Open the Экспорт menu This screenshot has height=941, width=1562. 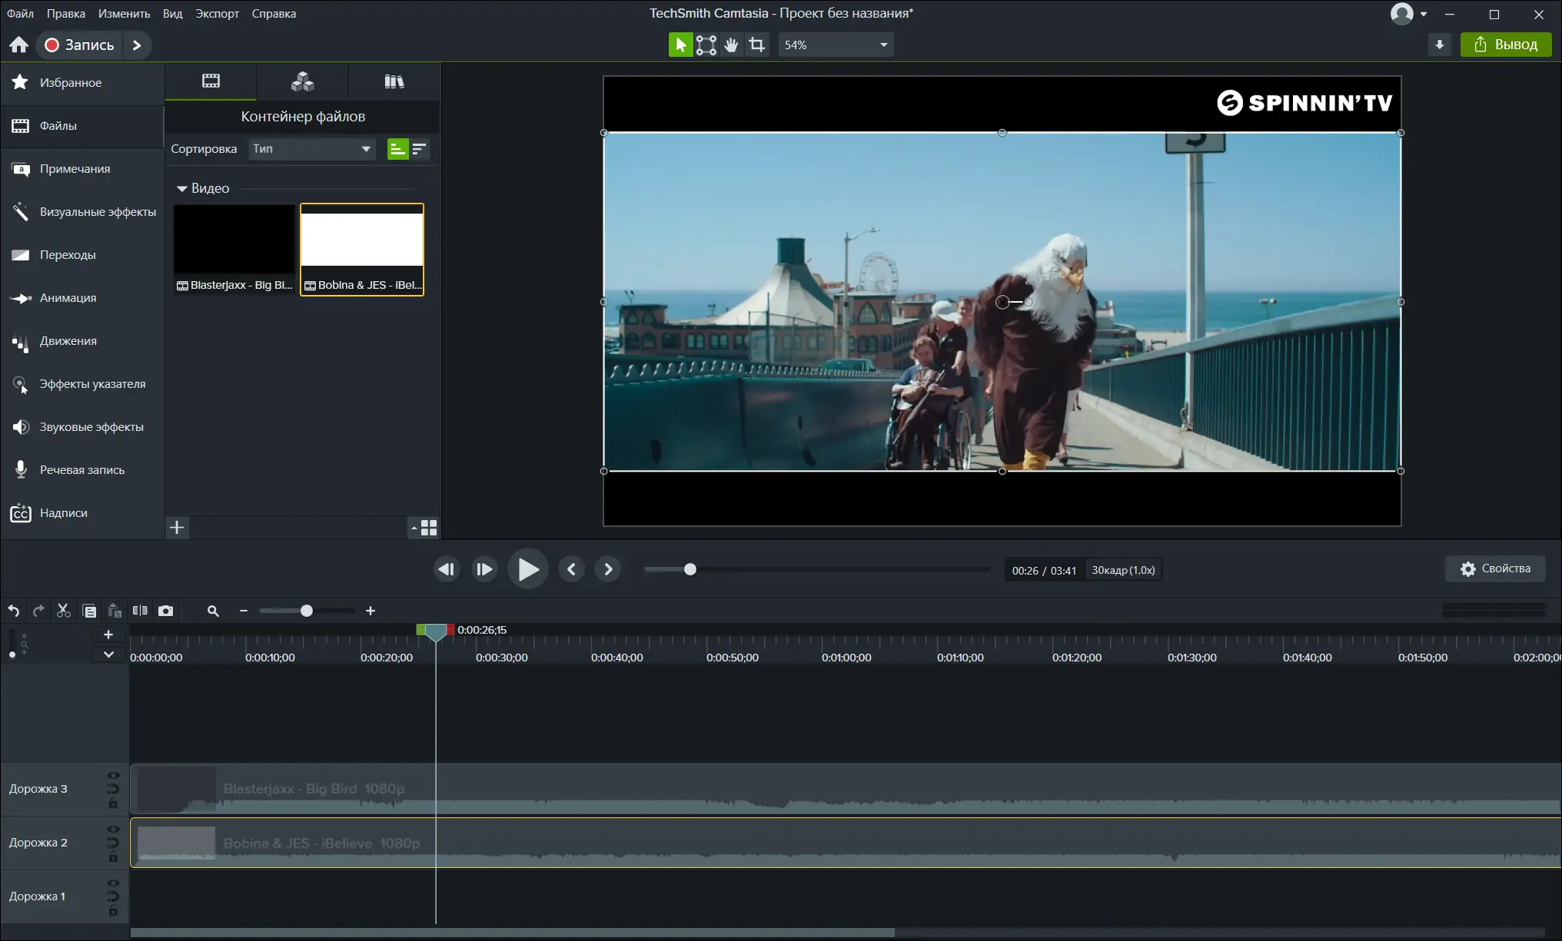[x=217, y=13]
